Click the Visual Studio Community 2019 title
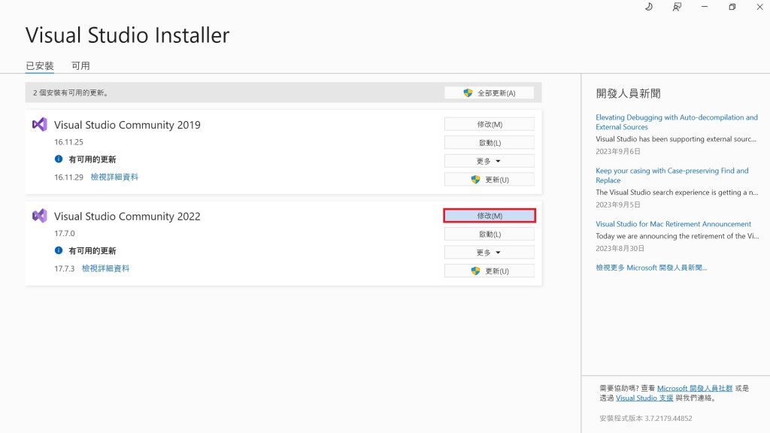This screenshot has width=770, height=433. click(x=127, y=125)
